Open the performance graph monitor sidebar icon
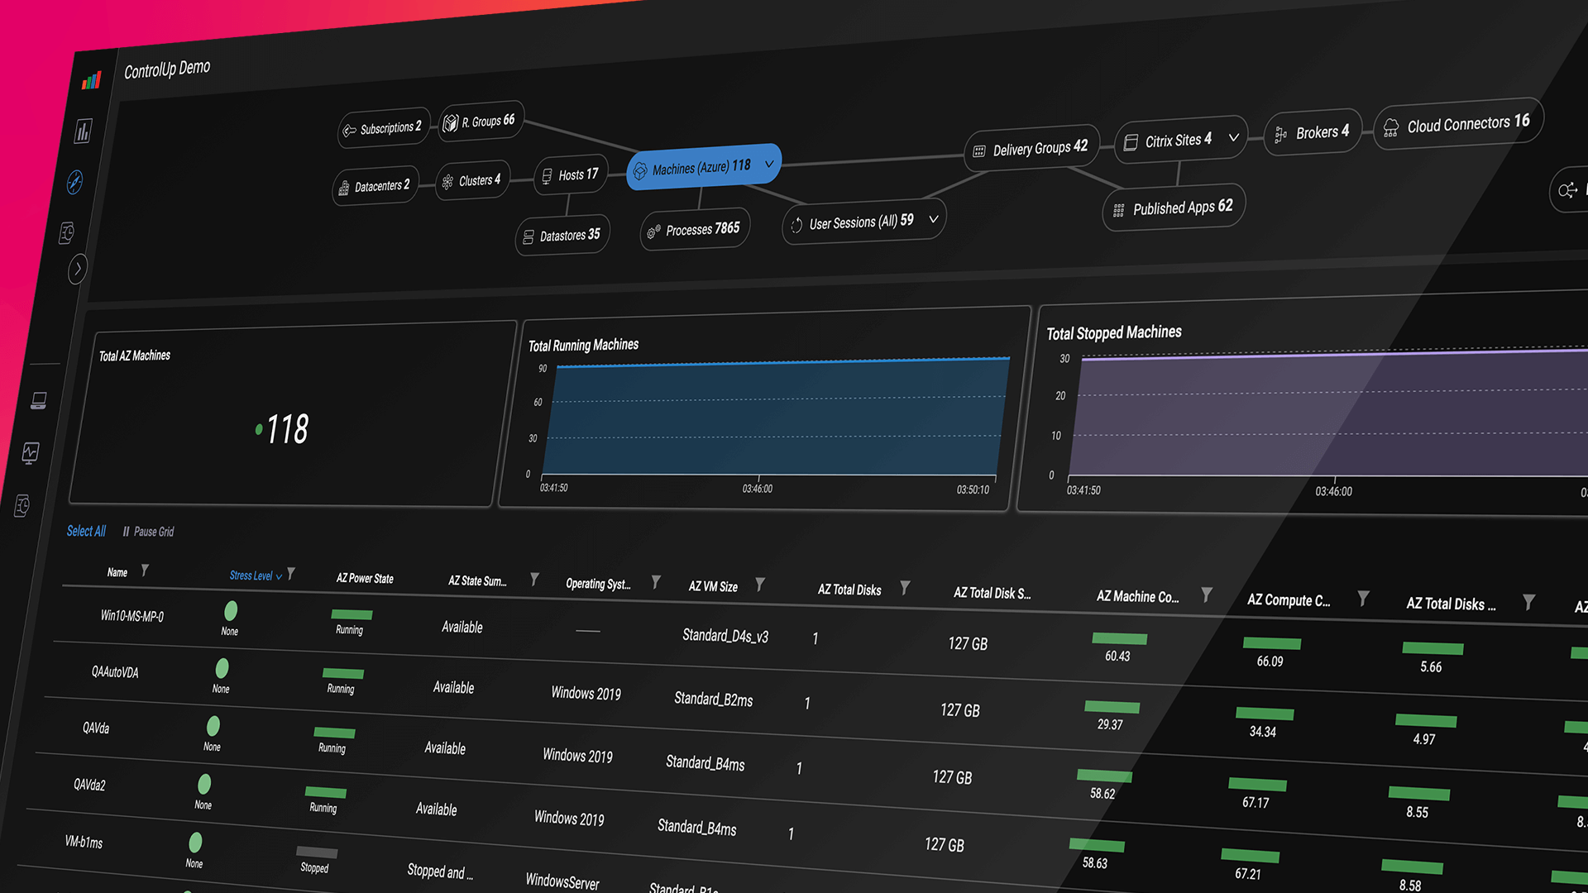The width and height of the screenshot is (1588, 893). pyautogui.click(x=31, y=453)
